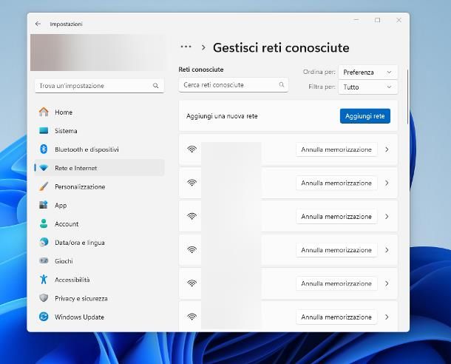Click the blurred user profile banner
This screenshot has height=364, width=451.
tap(98, 53)
